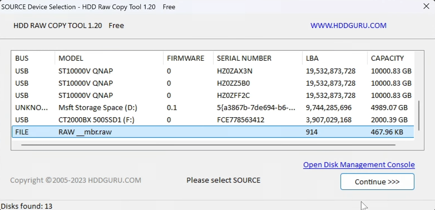Click the LBA value 3,907,029,168

pos(329,120)
